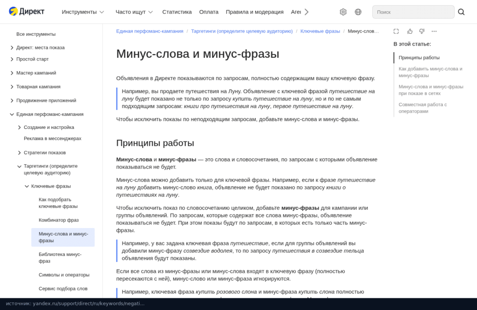
Task: Expand the Простой старт section
Action: point(12,59)
